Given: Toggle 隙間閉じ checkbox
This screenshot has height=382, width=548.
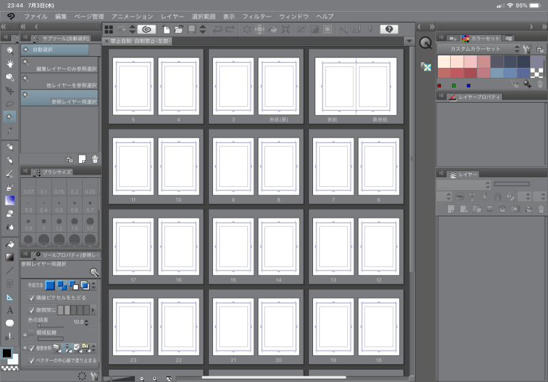Looking at the screenshot, I should 32,310.
